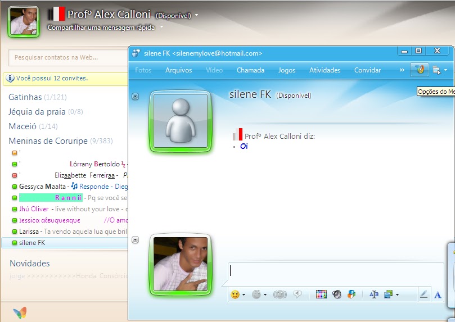Click the voice clip speech bubble icon
Image resolution: width=455 pixels, height=322 pixels.
(298, 294)
